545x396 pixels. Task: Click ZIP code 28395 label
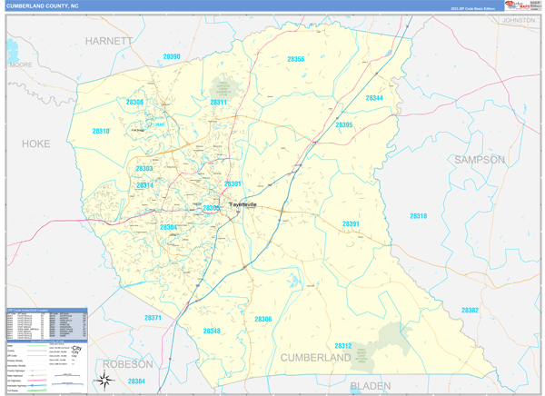pos(343,124)
